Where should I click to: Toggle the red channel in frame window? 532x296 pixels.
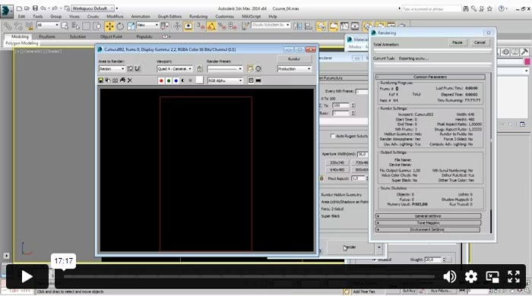pyautogui.click(x=161, y=80)
